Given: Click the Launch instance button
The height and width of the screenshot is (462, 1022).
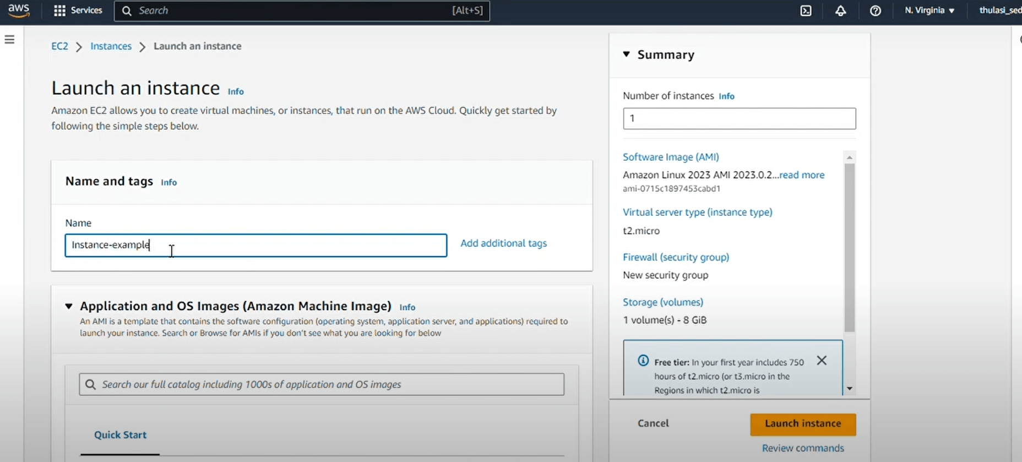Looking at the screenshot, I should pos(802,424).
